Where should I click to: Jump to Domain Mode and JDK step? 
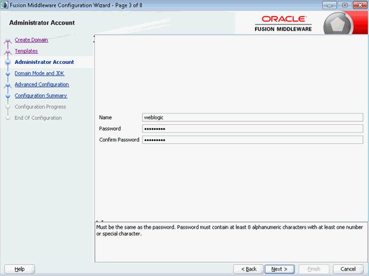pos(39,73)
